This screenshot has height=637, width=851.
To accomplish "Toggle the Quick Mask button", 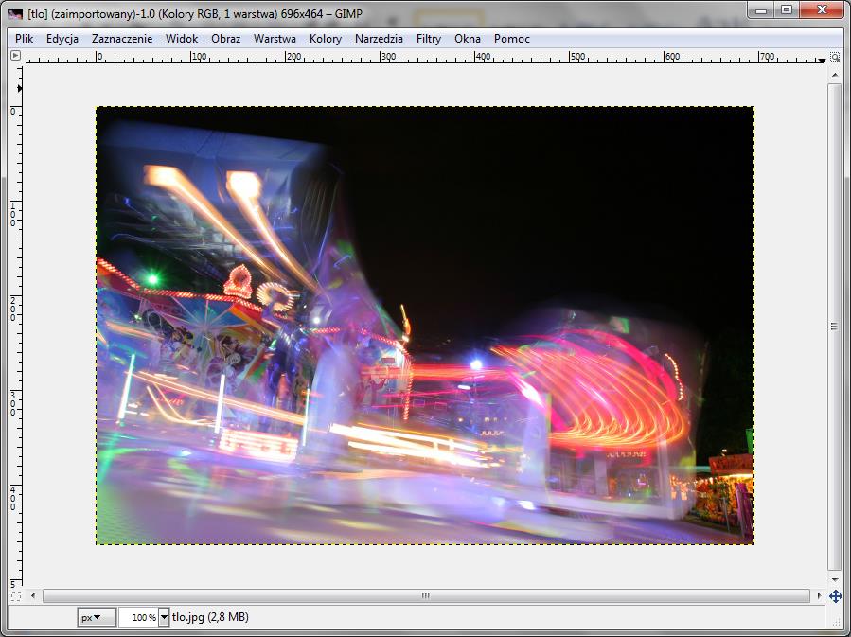I will 16,596.
